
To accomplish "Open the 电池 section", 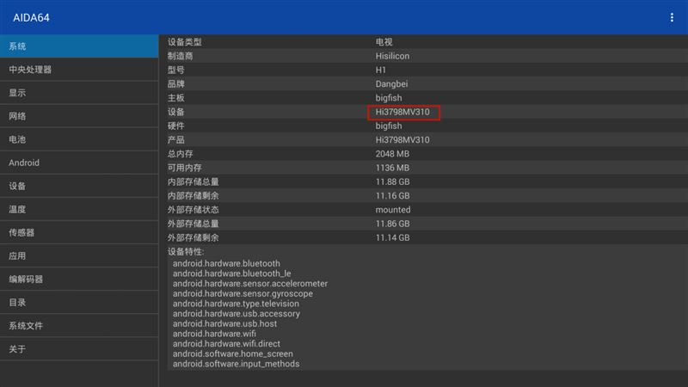I will [79, 139].
